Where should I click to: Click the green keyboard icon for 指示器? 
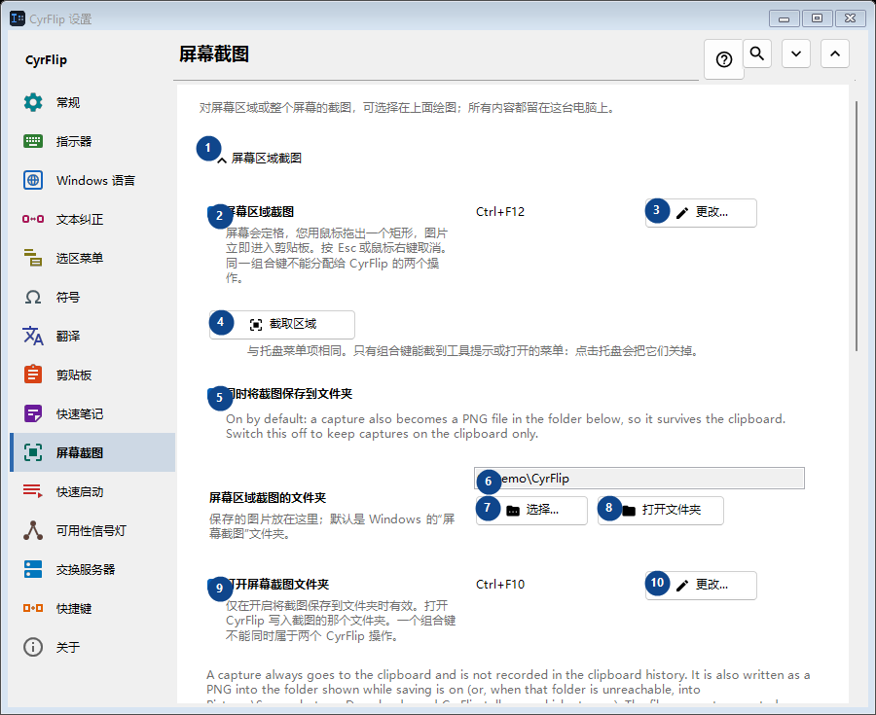pyautogui.click(x=33, y=141)
